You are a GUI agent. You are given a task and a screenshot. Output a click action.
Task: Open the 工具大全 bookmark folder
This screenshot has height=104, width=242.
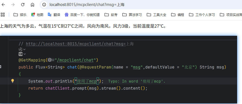156,15
